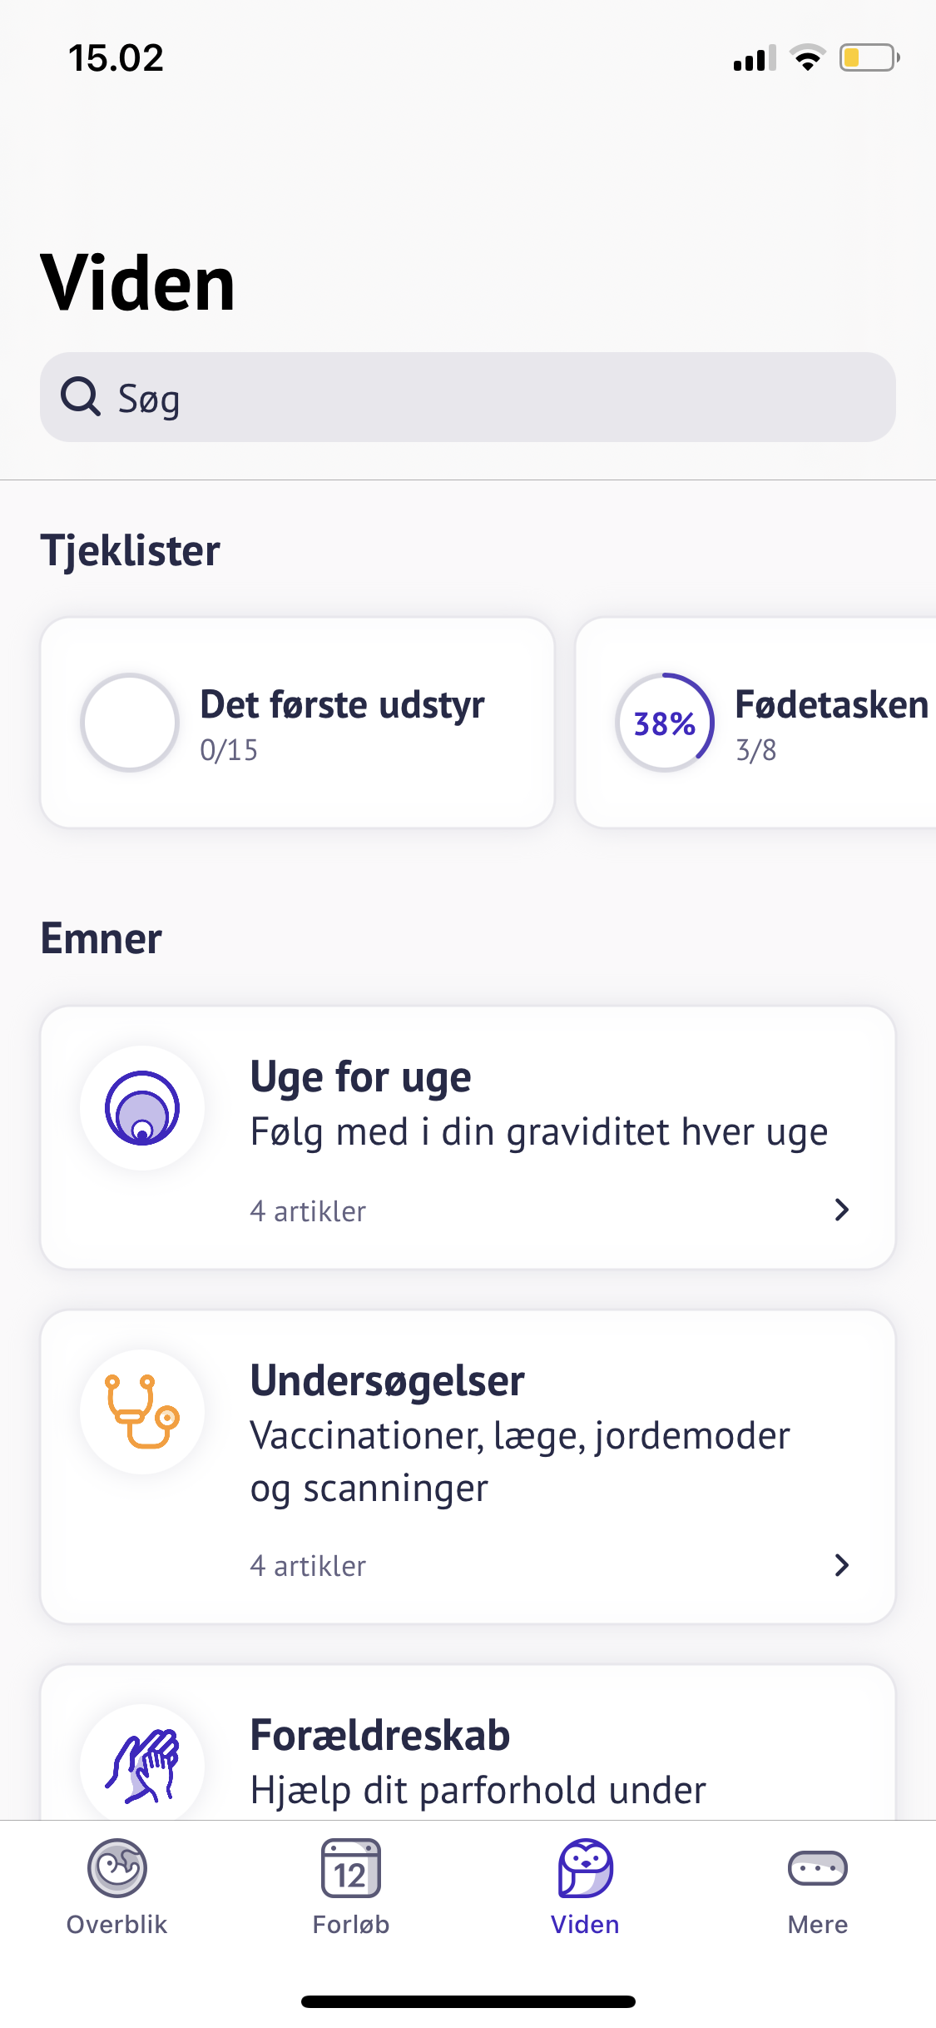Screen dimensions: 936x2028
Task: Tap the Mere three-dots icon
Action: [x=817, y=1868]
